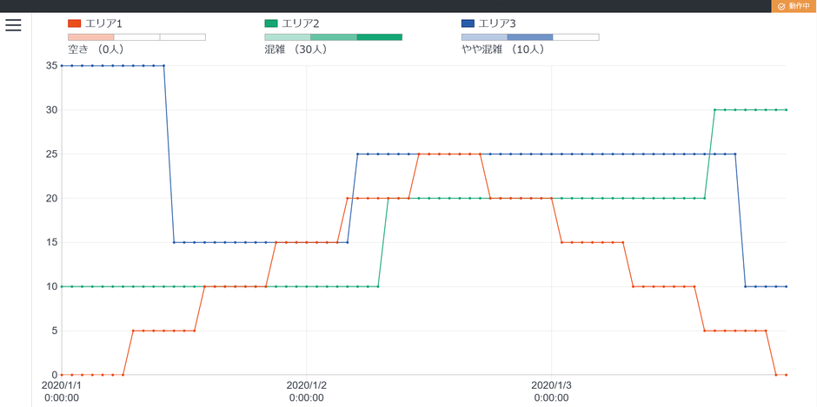The image size is (817, 407).
Task: Click the 空き (0人) status text
Action: (96, 49)
